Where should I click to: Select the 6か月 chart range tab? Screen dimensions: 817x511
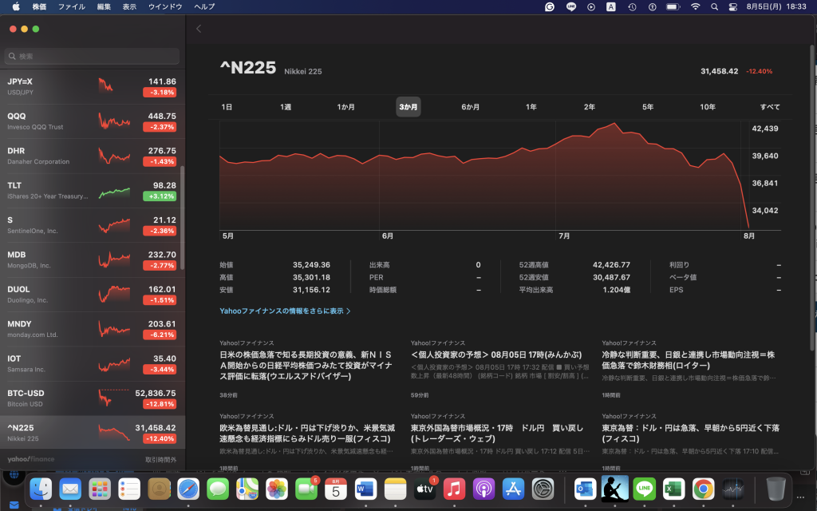(470, 107)
